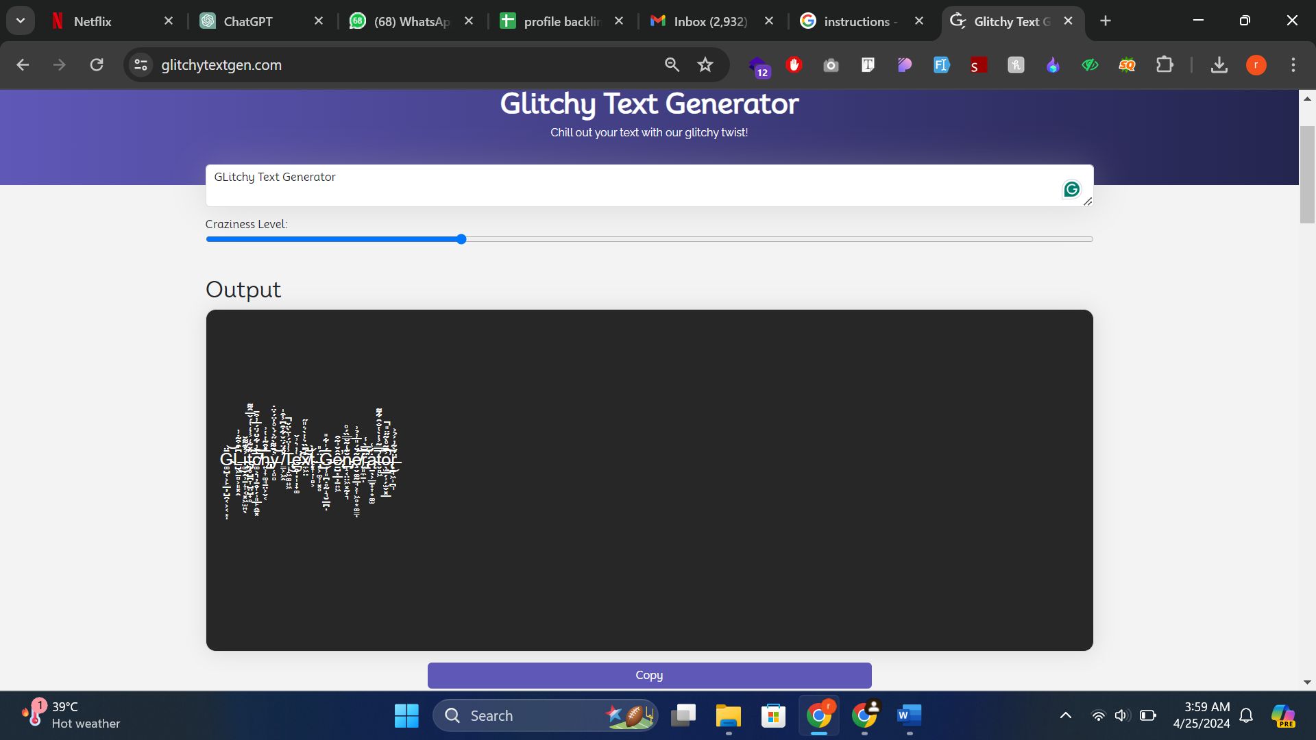Reload the glitchytextgen.com page
Image resolution: width=1316 pixels, height=740 pixels.
click(x=97, y=64)
